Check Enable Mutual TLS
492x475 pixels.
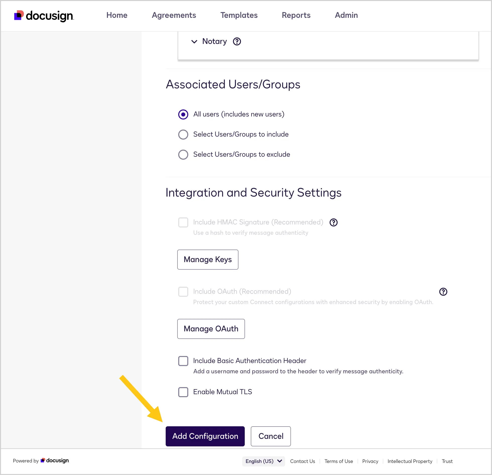tap(183, 392)
